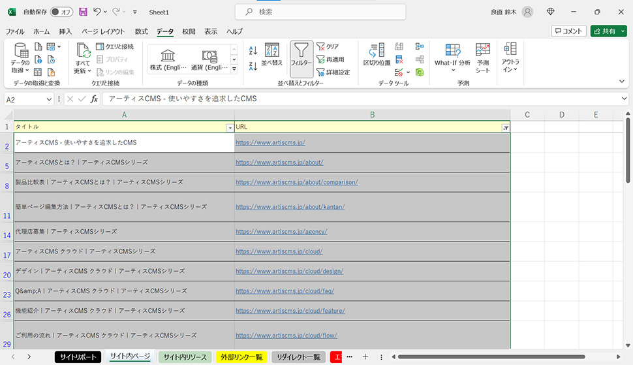This screenshot has width=633, height=365.
Task: Open Data Validation dropdown arrow
Action: pyautogui.click(x=408, y=72)
